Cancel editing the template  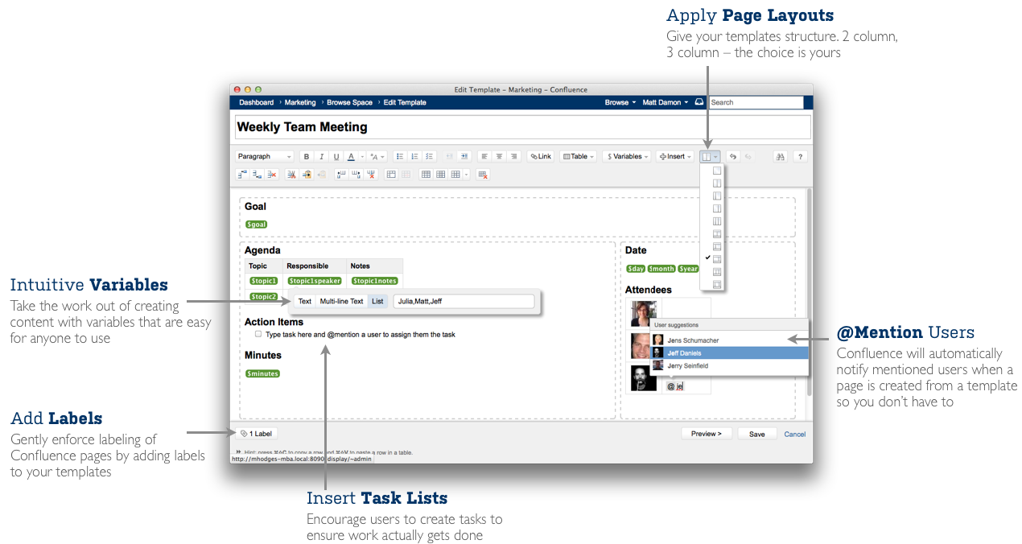pyautogui.click(x=795, y=434)
